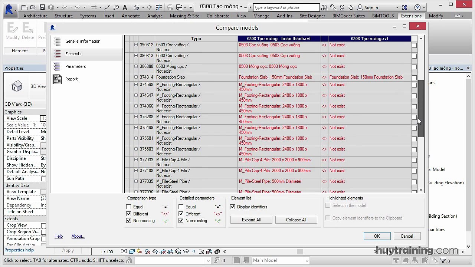Select the Aligned Dimension tool icon
The width and height of the screenshot is (475, 267).
107,7
